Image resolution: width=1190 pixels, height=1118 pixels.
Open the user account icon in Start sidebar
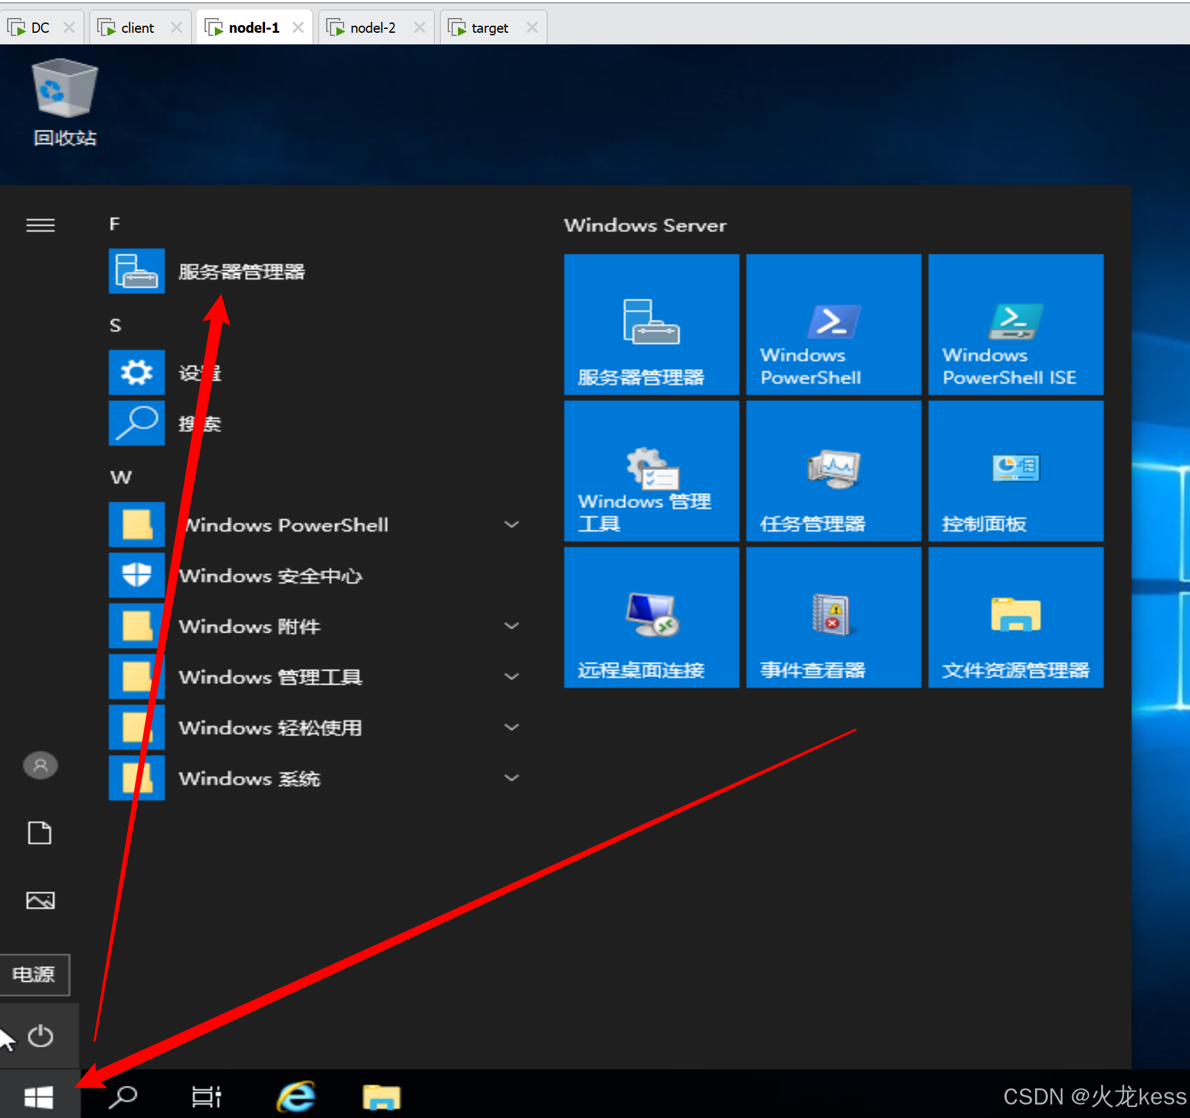tap(40, 766)
